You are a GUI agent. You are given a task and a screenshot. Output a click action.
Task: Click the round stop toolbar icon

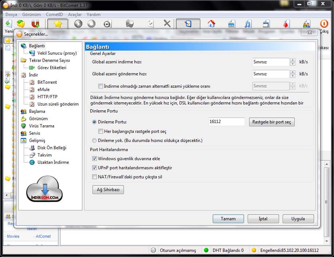[x=91, y=24]
